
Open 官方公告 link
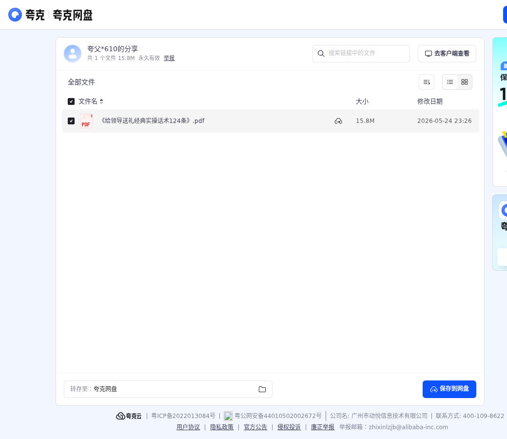[255, 427]
